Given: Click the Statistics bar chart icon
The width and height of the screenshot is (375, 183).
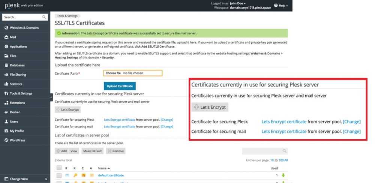Looking at the screenshot, I should click(6, 84).
